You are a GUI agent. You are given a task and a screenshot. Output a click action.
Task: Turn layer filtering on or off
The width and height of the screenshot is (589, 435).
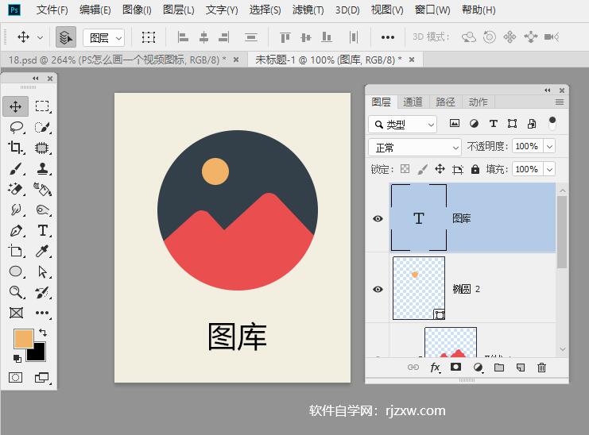(x=552, y=123)
